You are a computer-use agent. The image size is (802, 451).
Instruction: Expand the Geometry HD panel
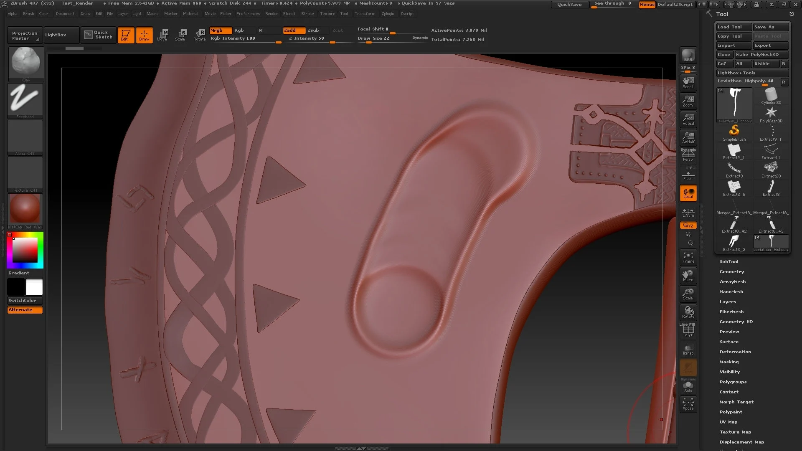[736, 322]
